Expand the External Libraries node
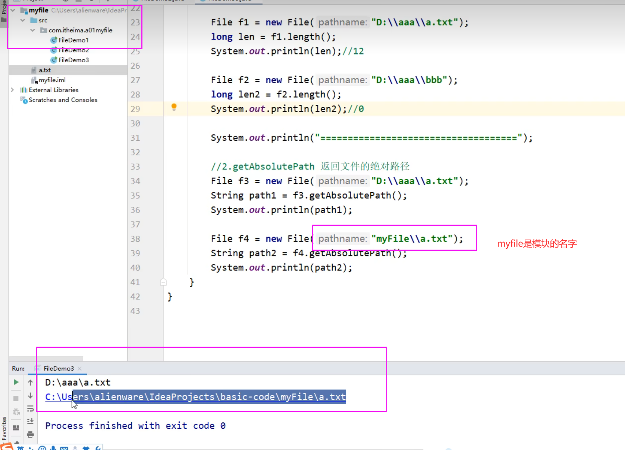625x450 pixels. click(12, 90)
